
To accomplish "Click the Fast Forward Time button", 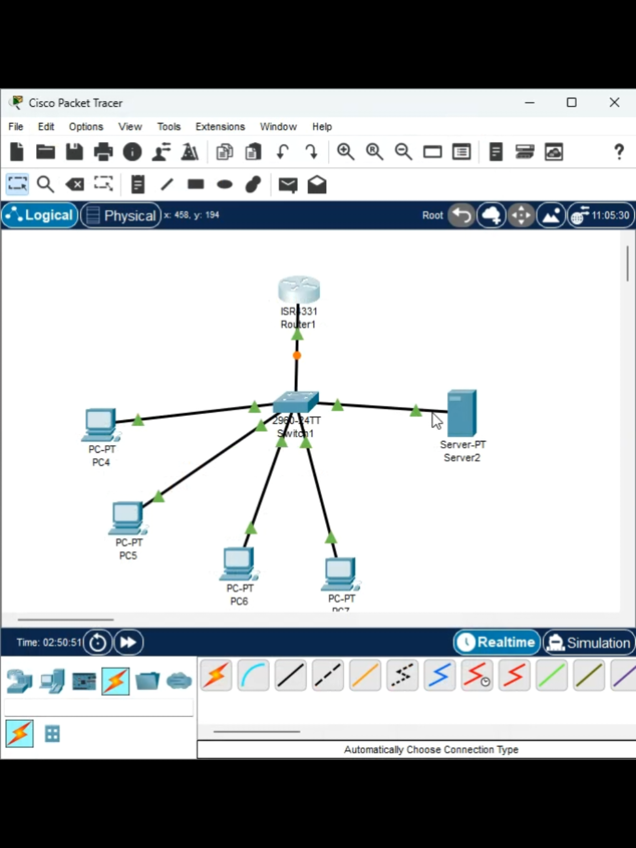I will coord(128,642).
